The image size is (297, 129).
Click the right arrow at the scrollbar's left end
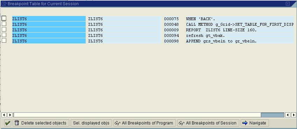[10, 115]
